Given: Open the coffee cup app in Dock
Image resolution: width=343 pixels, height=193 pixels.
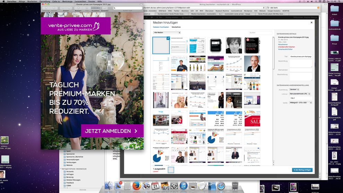Looking at the screenshot, I should coord(193,186).
